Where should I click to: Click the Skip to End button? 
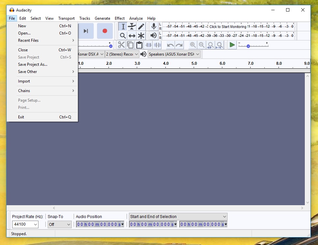click(x=86, y=31)
